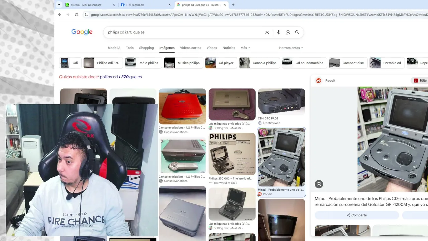Close the (14) Facebook tab
428x241 pixels.
pyautogui.click(x=169, y=5)
